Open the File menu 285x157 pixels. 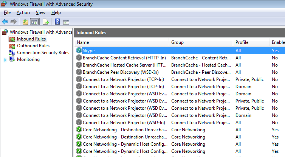7,12
